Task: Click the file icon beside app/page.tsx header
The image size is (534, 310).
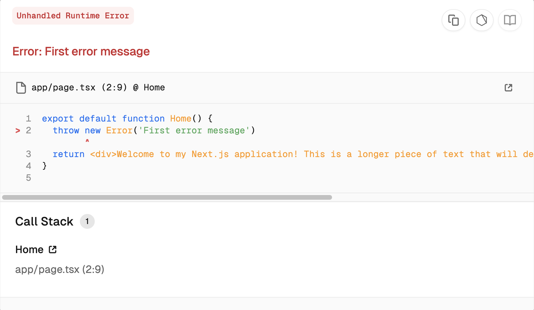Action: pos(21,88)
